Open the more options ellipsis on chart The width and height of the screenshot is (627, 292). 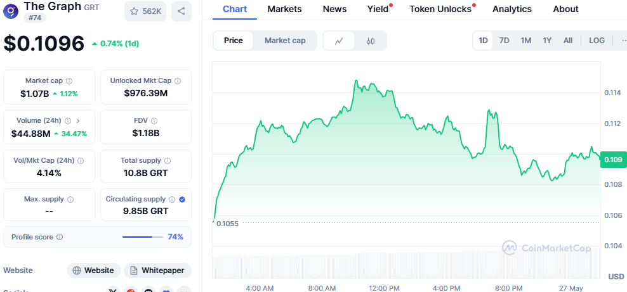click(624, 41)
